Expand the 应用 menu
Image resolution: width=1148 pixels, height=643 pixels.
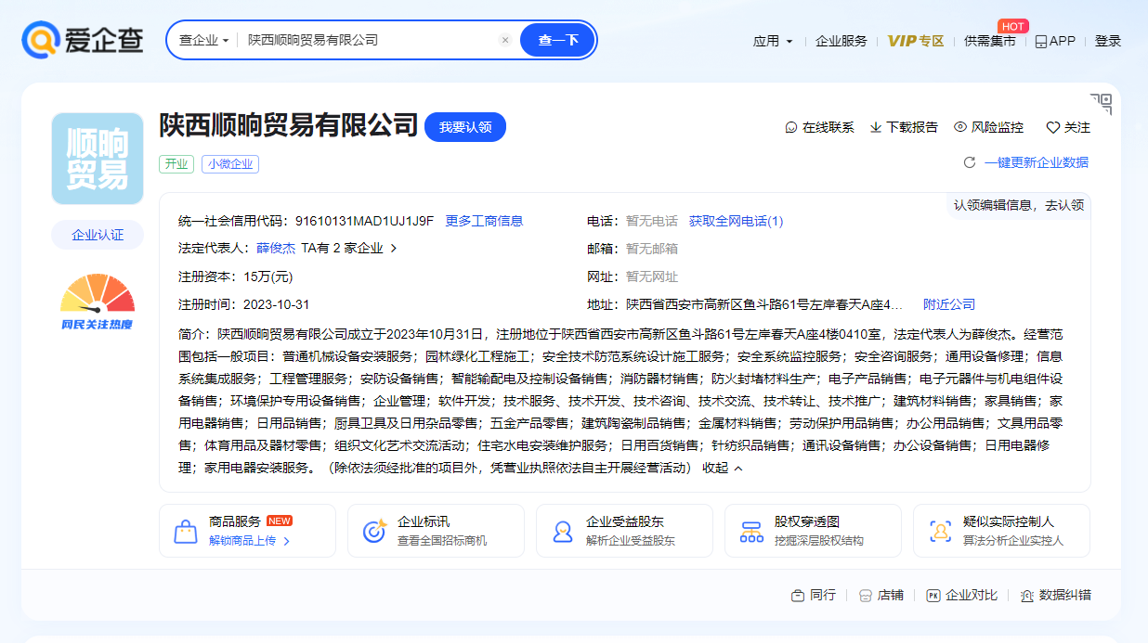click(773, 41)
